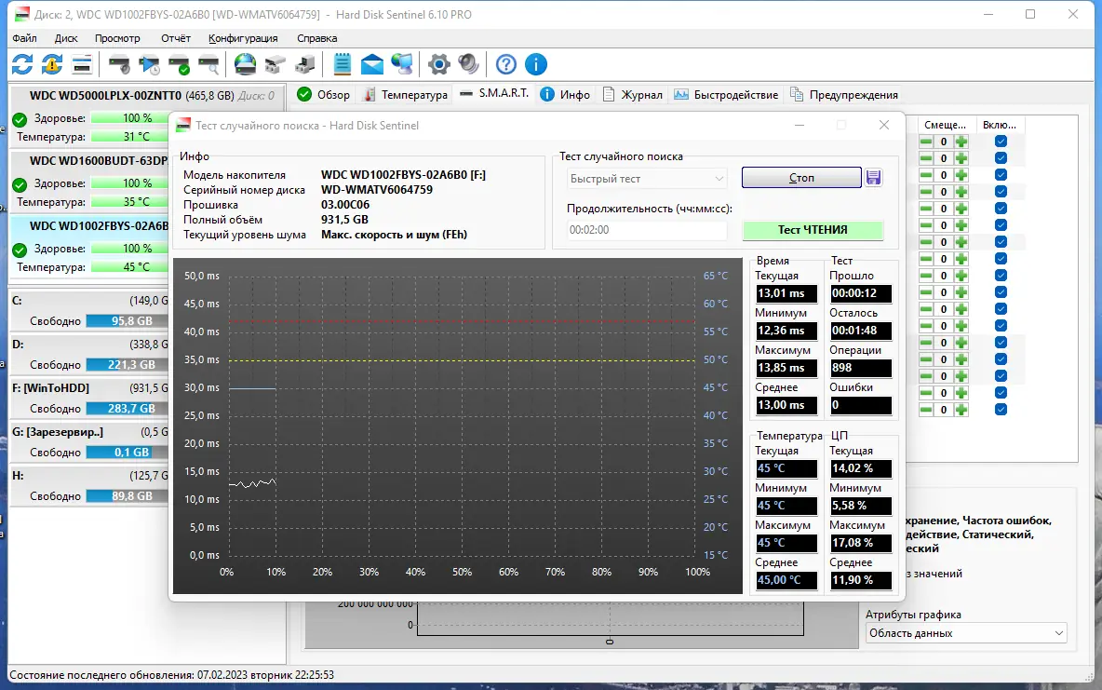Click the disk icon with play and clock
The width and height of the screenshot is (1102, 690).
(149, 64)
